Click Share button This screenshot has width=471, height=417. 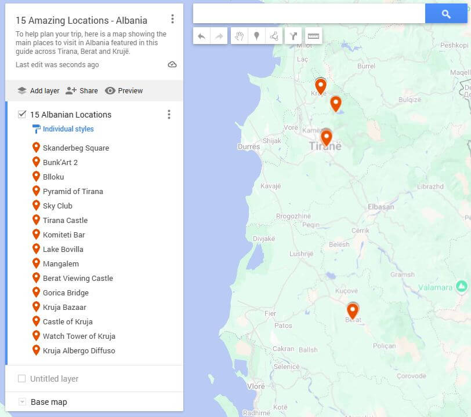coord(82,90)
